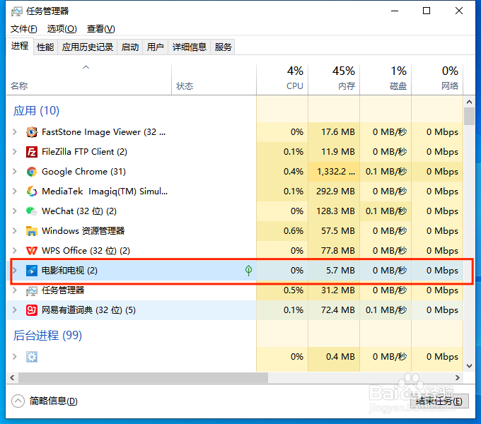The width and height of the screenshot is (481, 424).
Task: Select the 后台进程 (99) group heading
Action: (x=47, y=336)
